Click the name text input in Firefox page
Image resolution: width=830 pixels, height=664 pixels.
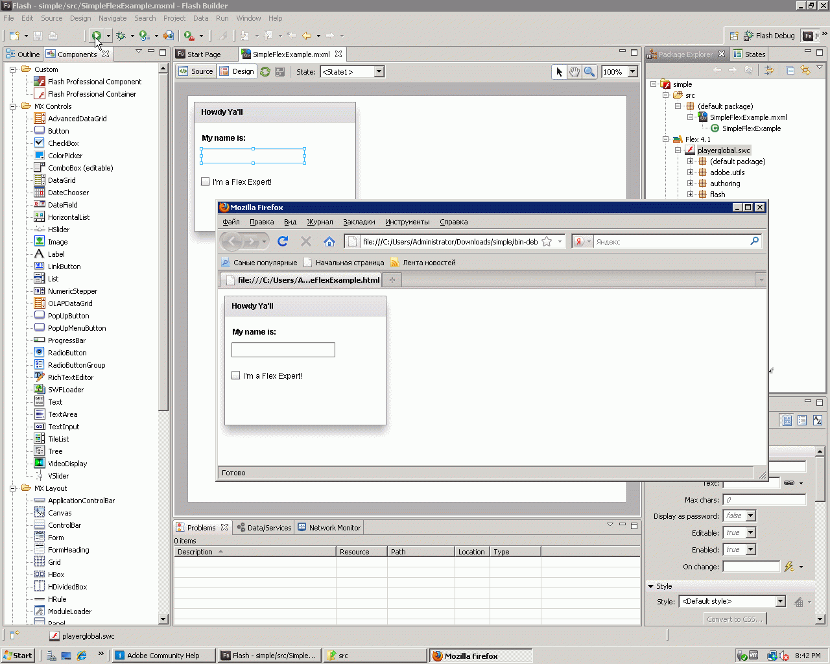tap(283, 350)
